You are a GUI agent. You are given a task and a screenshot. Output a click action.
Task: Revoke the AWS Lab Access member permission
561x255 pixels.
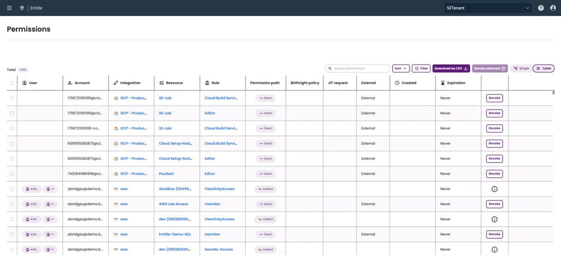click(x=494, y=204)
